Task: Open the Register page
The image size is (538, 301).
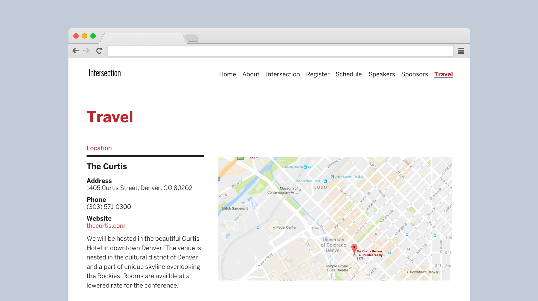Action: coord(318,74)
